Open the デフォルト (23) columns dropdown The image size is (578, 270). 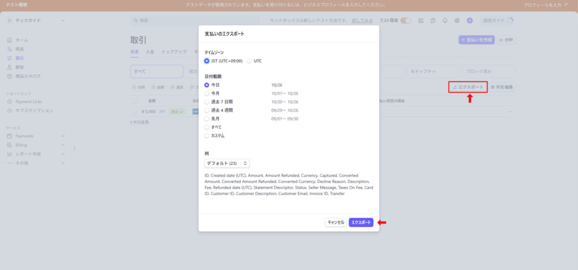coord(227,163)
